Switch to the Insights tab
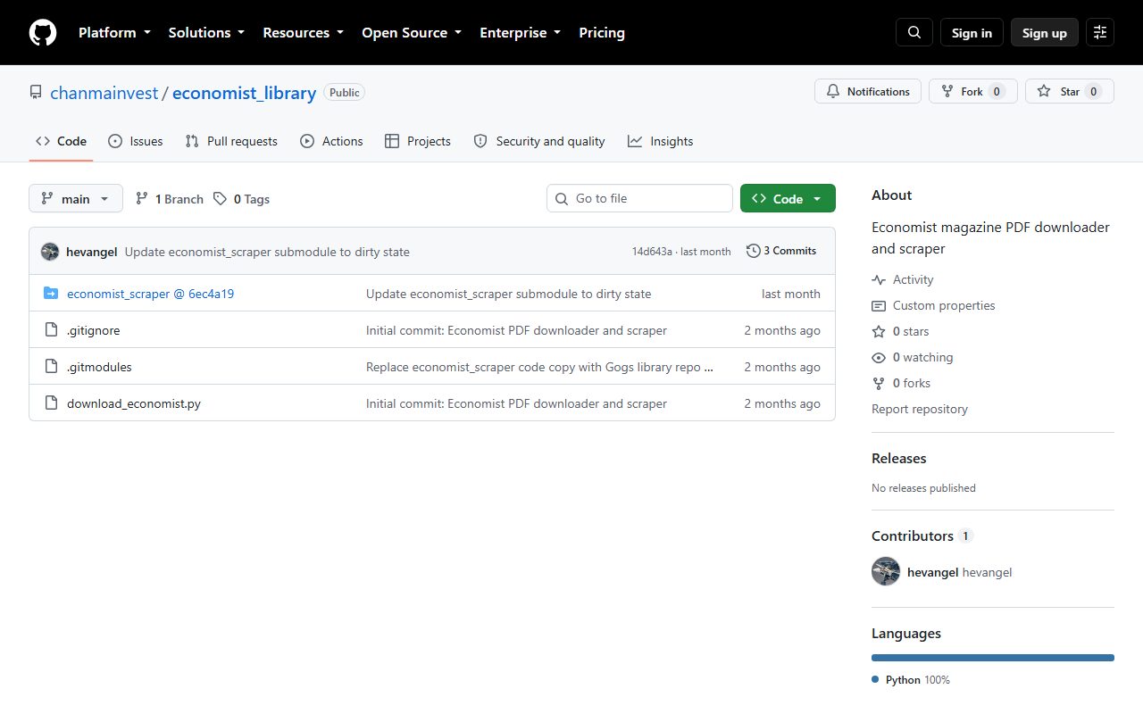 (661, 141)
